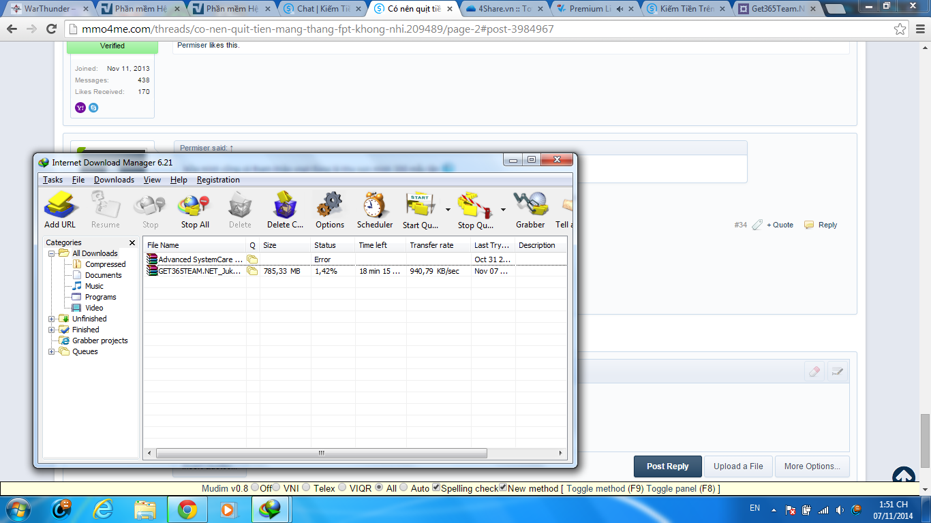Collapse the All Downloads tree node

pyautogui.click(x=52, y=253)
